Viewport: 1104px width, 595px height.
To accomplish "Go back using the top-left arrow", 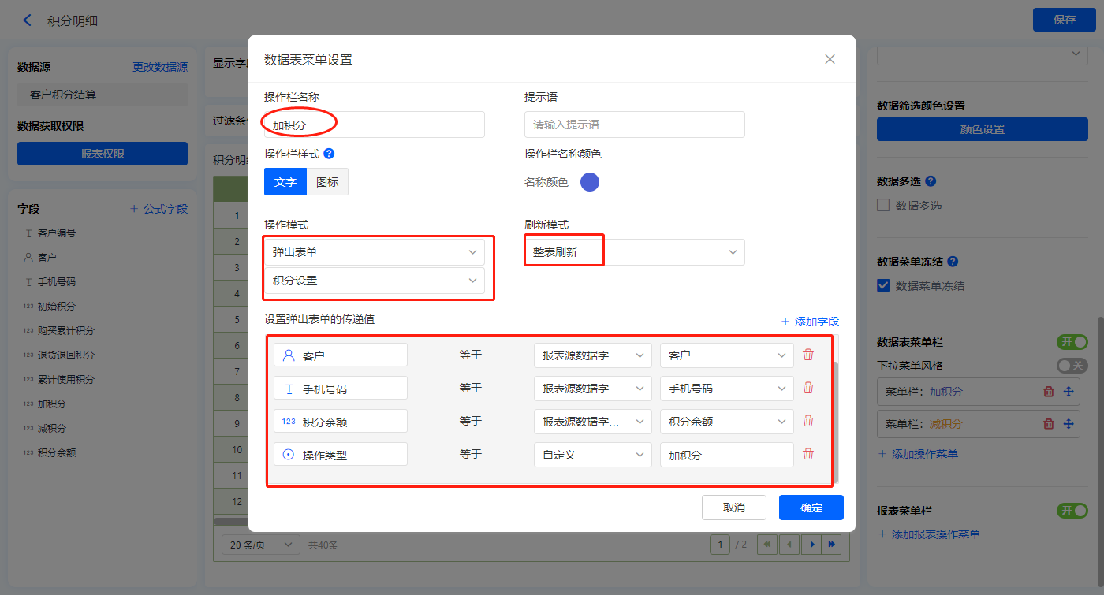I will [x=28, y=20].
